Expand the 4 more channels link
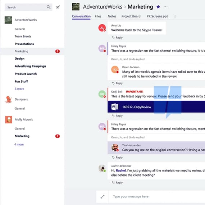The image size is (205, 205). click(19, 145)
